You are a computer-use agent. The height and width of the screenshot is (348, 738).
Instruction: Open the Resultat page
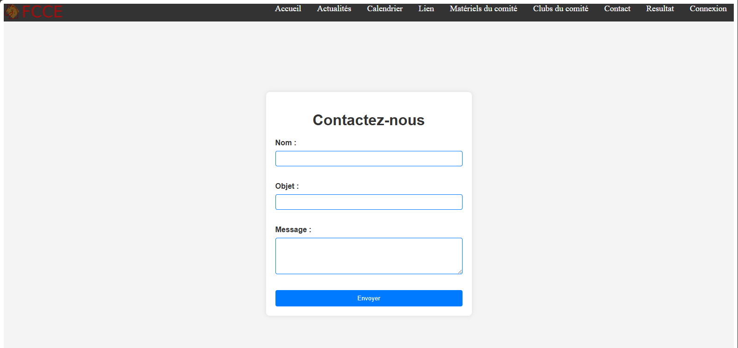click(659, 9)
